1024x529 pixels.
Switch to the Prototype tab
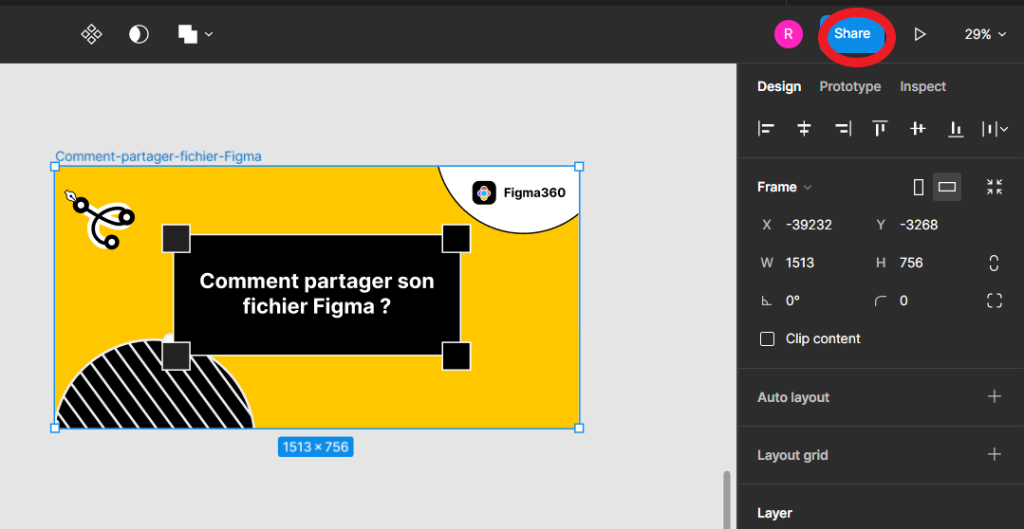(x=849, y=87)
